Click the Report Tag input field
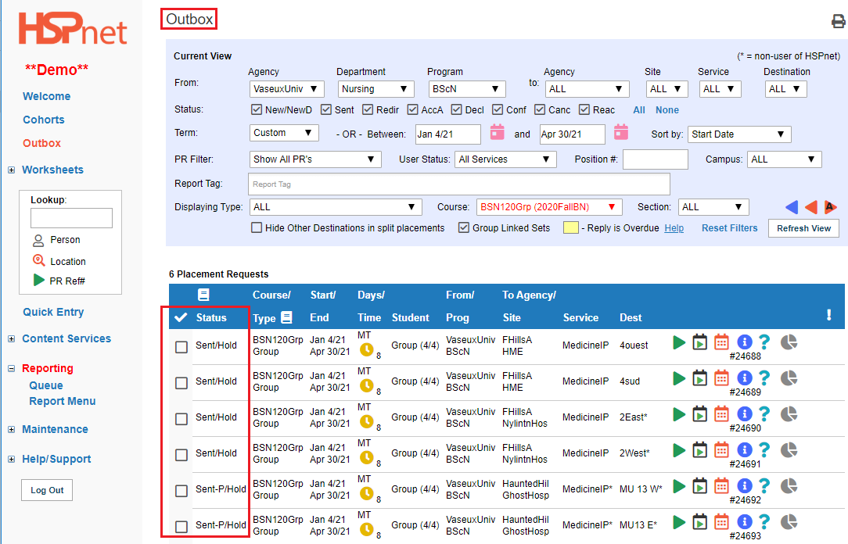Screen dimensions: 848x544 point(459,184)
